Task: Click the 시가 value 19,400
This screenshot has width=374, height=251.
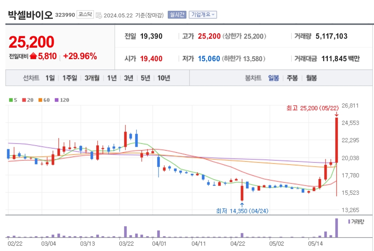Action: click(x=151, y=59)
